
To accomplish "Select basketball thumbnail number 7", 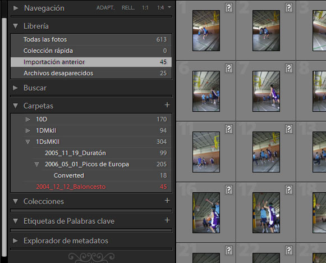I will click(266, 91).
